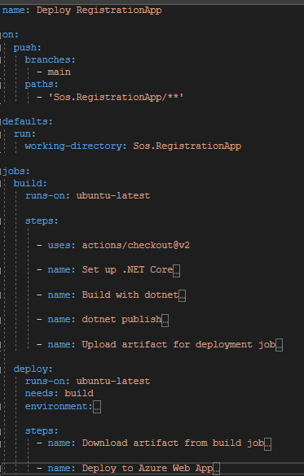Click the 'push:' key

point(27,48)
